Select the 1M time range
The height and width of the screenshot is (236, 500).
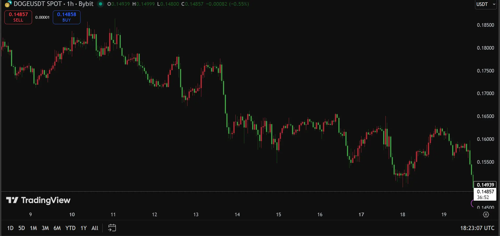point(33,228)
